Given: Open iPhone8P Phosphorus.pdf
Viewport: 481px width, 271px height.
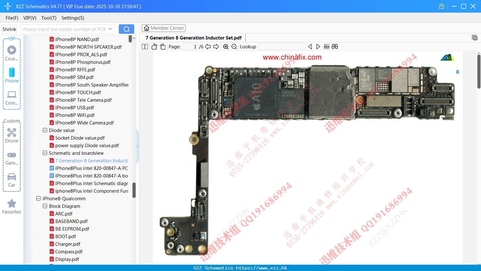Looking at the screenshot, I should pos(83,62).
